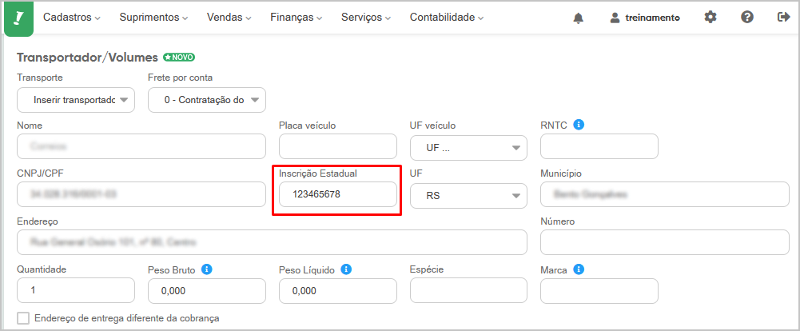Click the Espécie input field
Screen dimensions: 800x331
pos(468,290)
